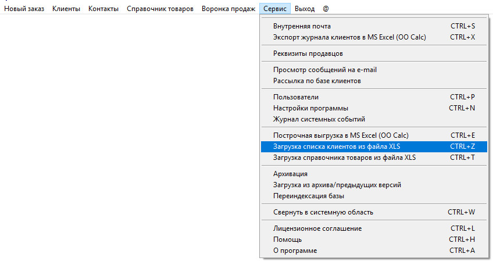493x261 pixels.
Task: Choose Загрузка справочника товаров из файла XLS
Action: pyautogui.click(x=345, y=158)
